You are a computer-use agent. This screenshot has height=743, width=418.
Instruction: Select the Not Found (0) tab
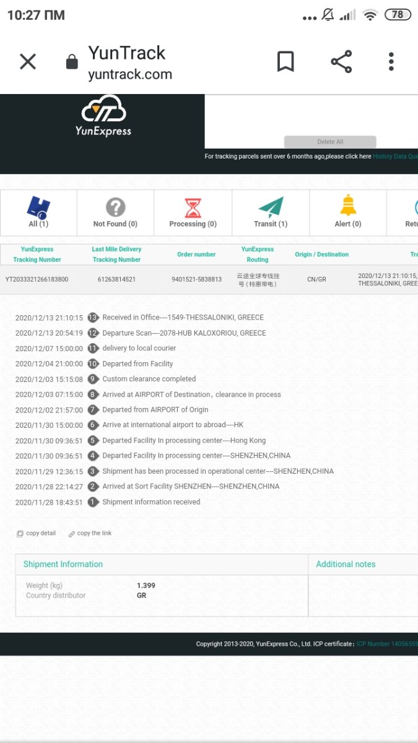(115, 212)
